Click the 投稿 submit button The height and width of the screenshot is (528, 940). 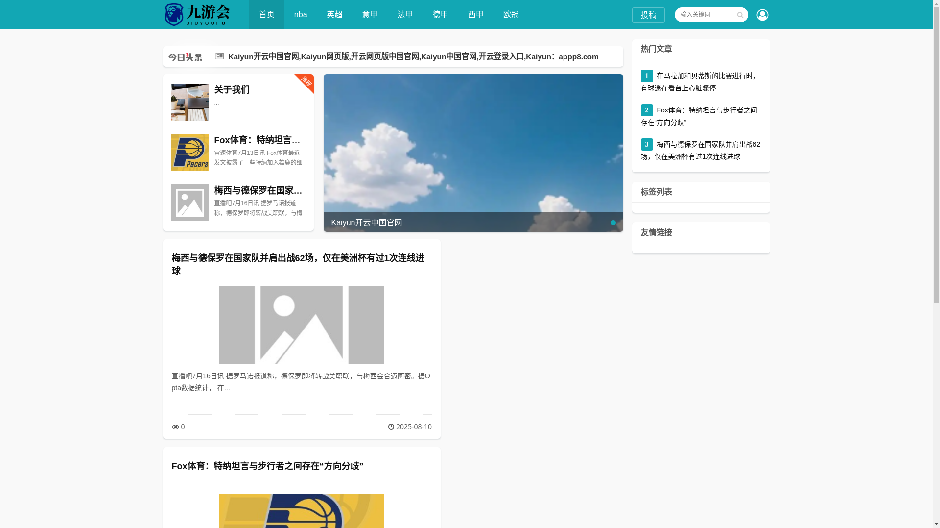[x=648, y=15]
